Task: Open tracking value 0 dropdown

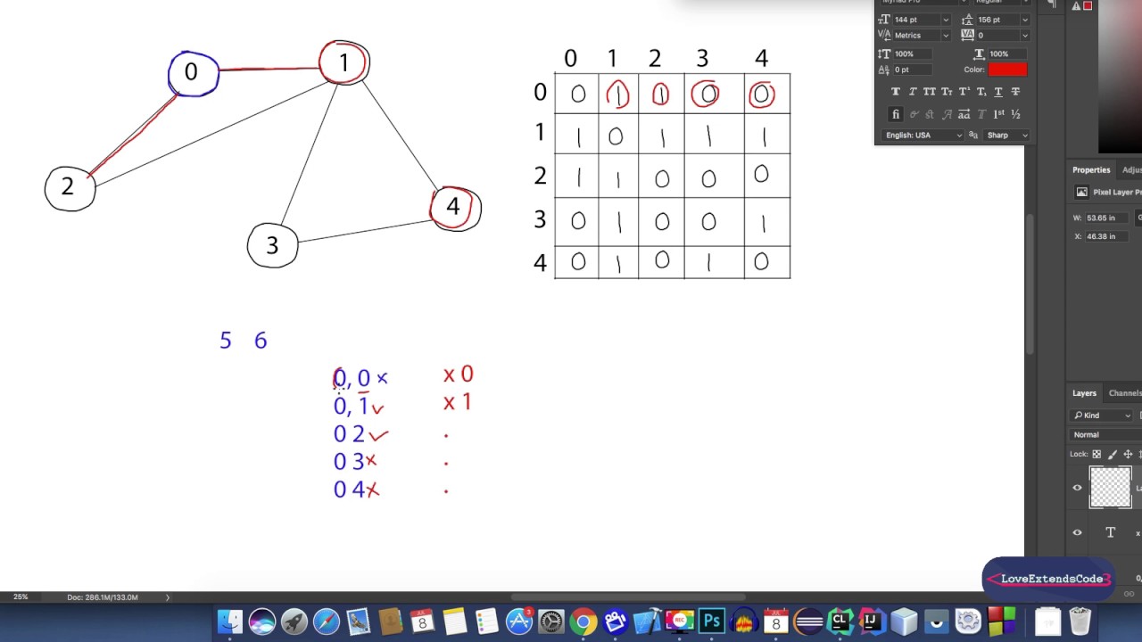Action: coord(1024,36)
